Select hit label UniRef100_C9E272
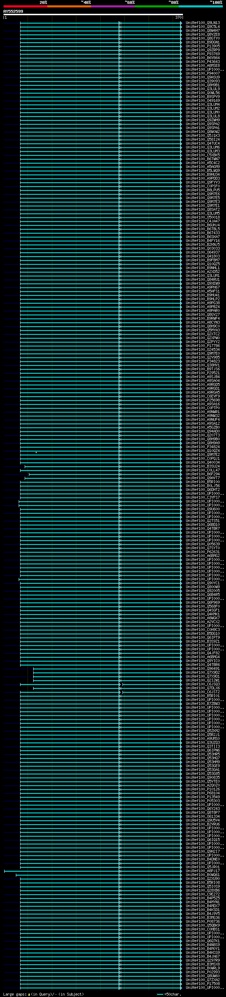Viewport: 226px width, 997px height. point(203,894)
